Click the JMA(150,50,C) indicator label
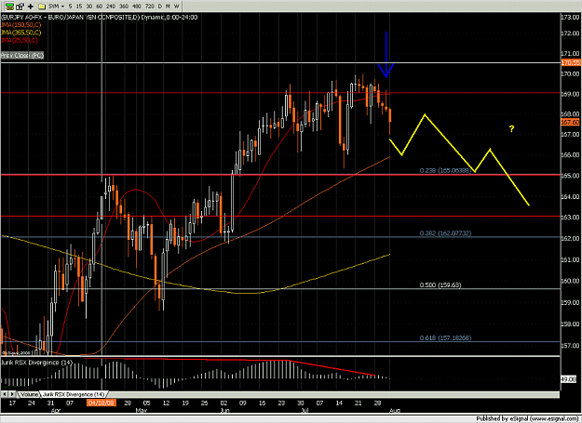Image resolution: width=582 pixels, height=423 pixels. [x=21, y=25]
